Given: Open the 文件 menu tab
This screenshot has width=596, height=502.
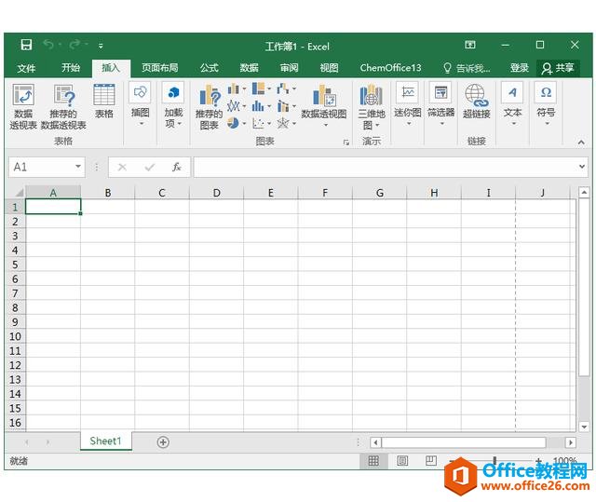Looking at the screenshot, I should tap(26, 68).
